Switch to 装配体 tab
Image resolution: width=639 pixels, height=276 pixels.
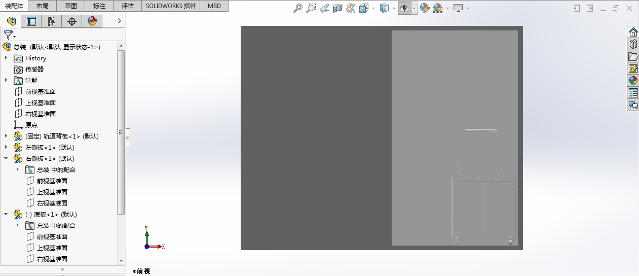click(15, 6)
